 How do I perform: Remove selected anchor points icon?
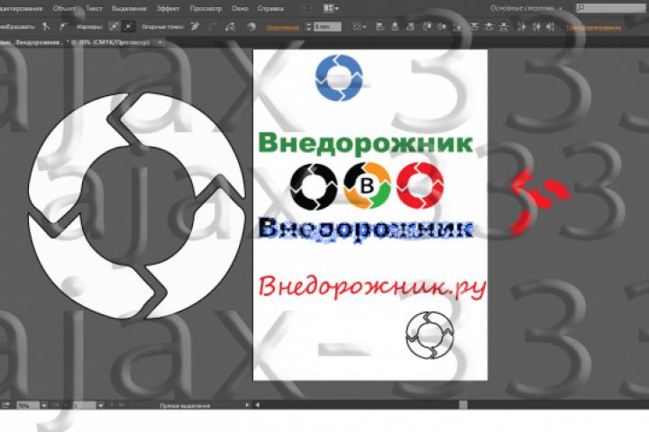pos(195,27)
